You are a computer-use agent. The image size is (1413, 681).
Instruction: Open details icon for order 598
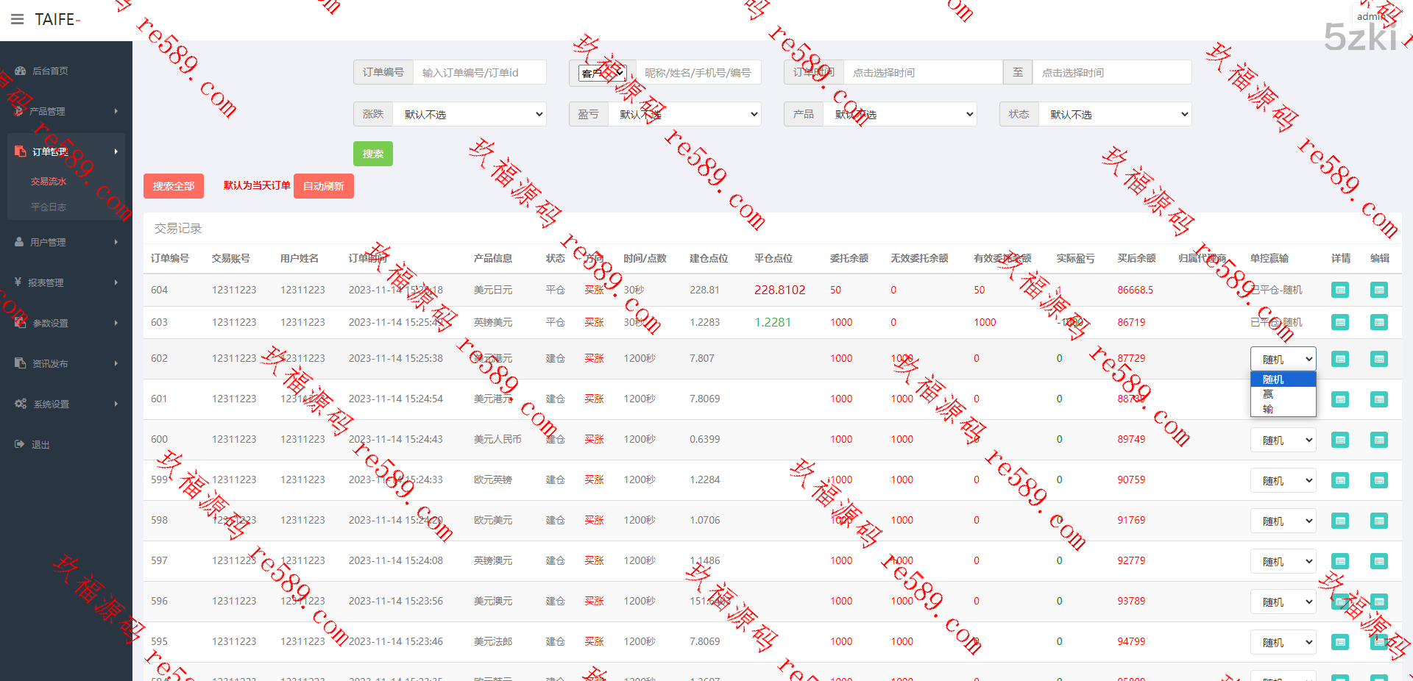[x=1340, y=521]
